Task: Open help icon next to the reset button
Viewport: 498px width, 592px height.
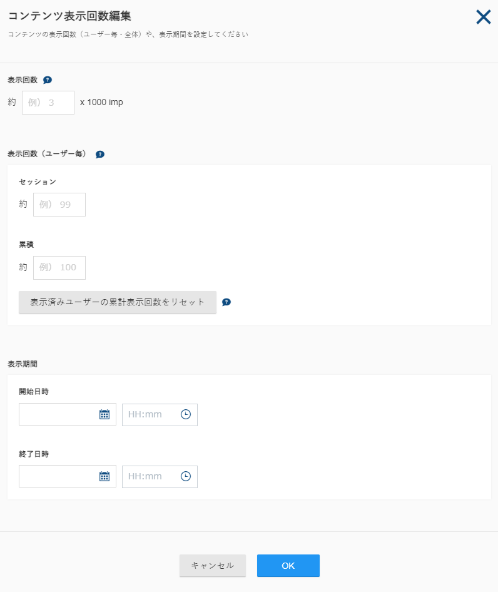Action: point(226,302)
